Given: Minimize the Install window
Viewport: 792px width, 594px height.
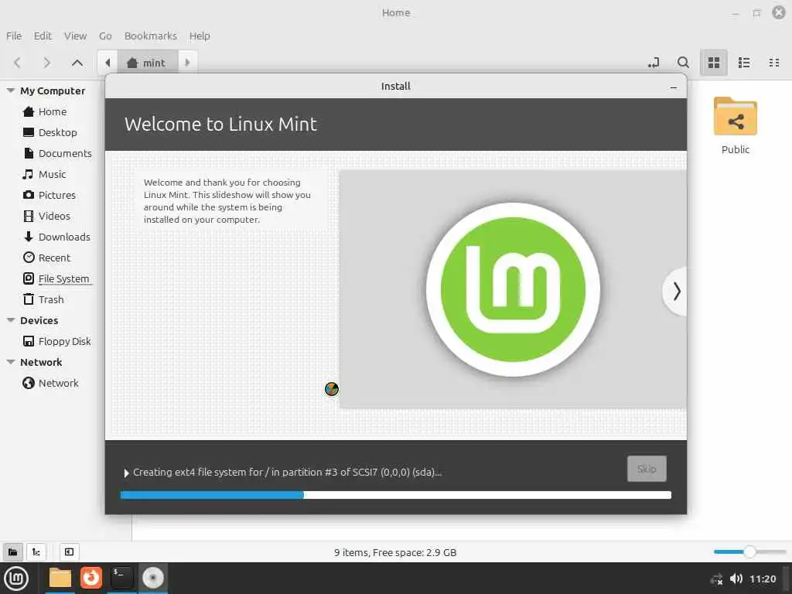Looking at the screenshot, I should (x=674, y=87).
